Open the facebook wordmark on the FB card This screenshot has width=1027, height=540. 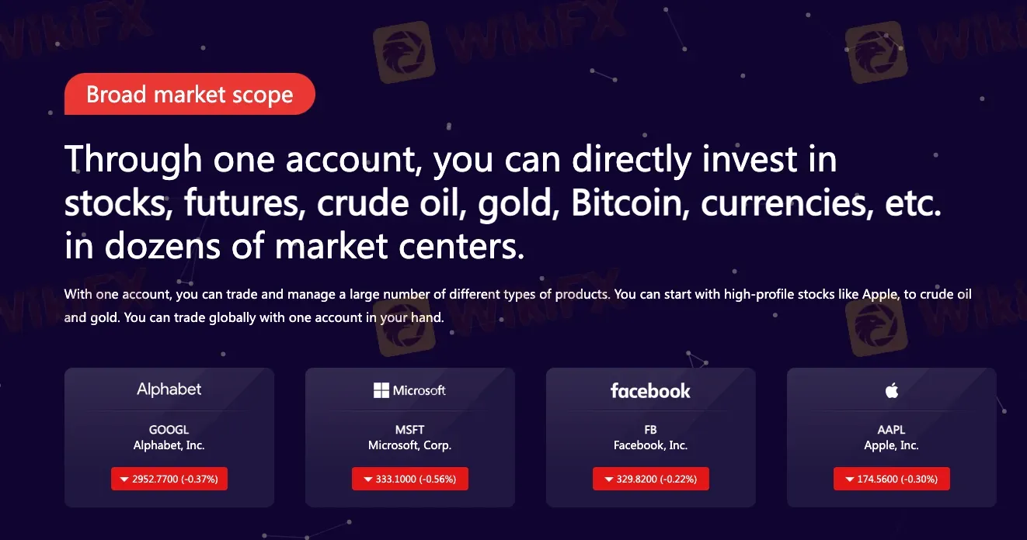(650, 390)
